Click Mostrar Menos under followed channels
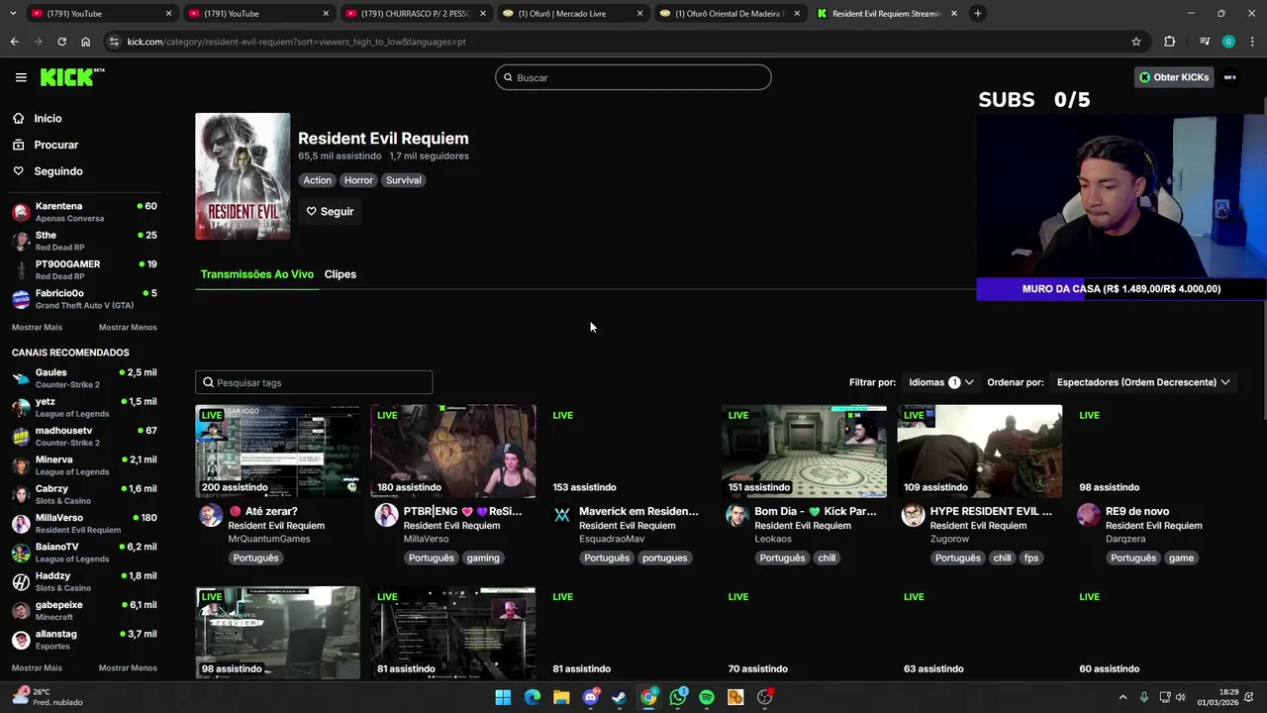1267x713 pixels. click(128, 327)
